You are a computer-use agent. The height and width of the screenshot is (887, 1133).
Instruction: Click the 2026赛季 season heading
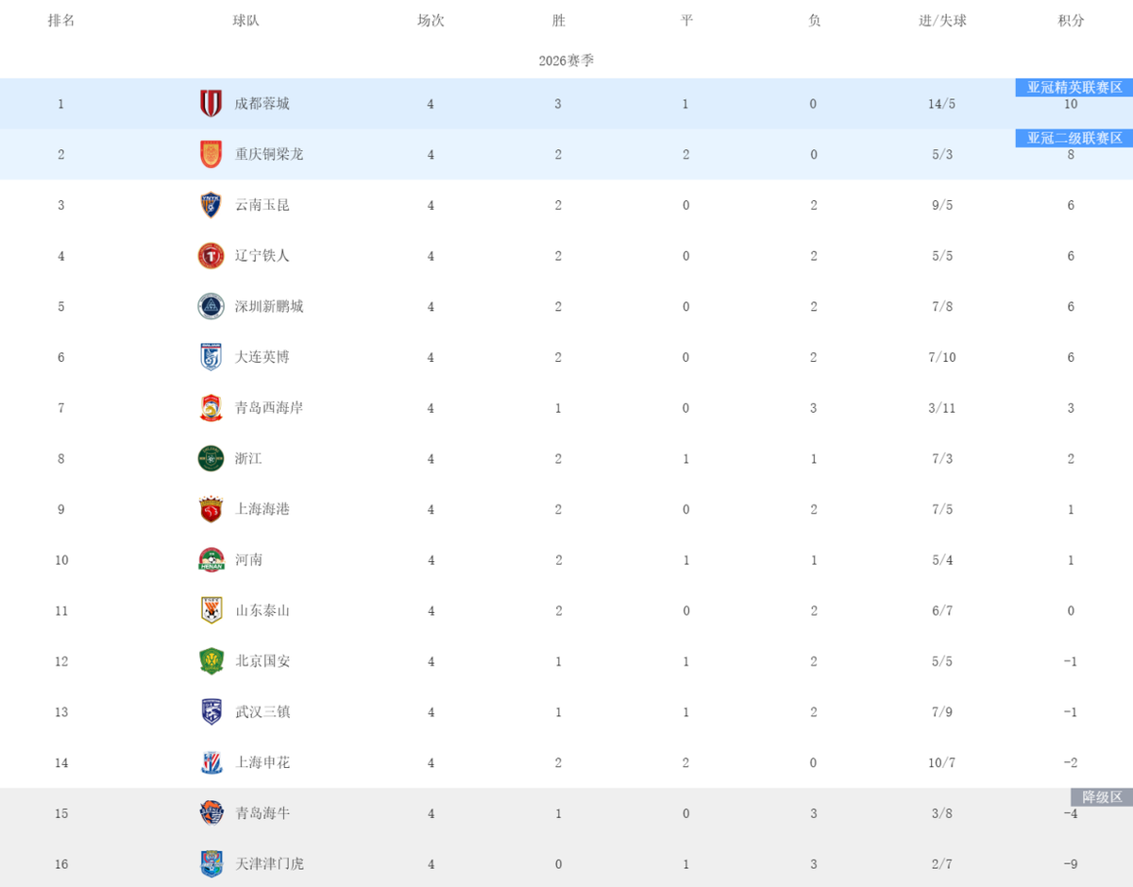tap(566, 60)
